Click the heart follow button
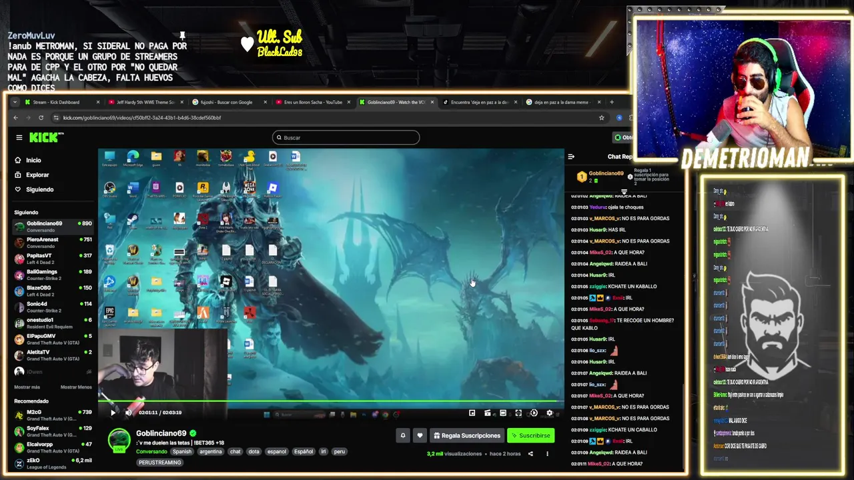 (420, 435)
